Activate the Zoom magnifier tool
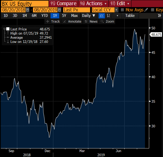The height and width of the screenshot is (157, 163). [108, 22]
